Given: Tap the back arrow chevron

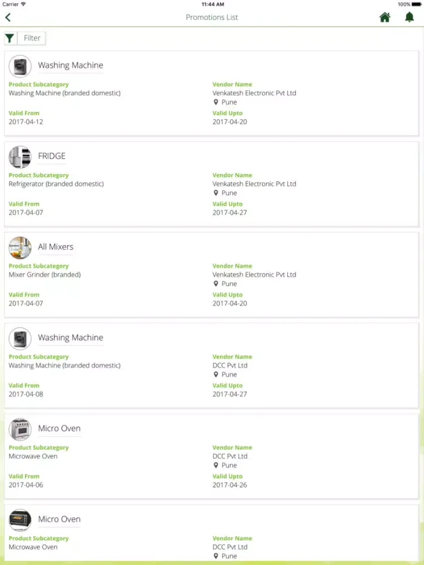Looking at the screenshot, I should [x=8, y=18].
